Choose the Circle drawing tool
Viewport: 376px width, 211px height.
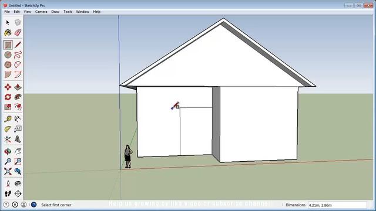(8, 55)
